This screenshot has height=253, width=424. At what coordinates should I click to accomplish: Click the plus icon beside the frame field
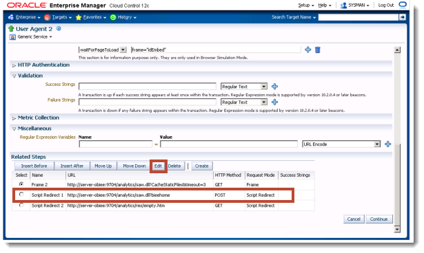(x=307, y=49)
